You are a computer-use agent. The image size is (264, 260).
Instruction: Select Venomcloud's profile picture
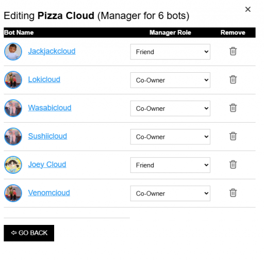[x=13, y=193]
